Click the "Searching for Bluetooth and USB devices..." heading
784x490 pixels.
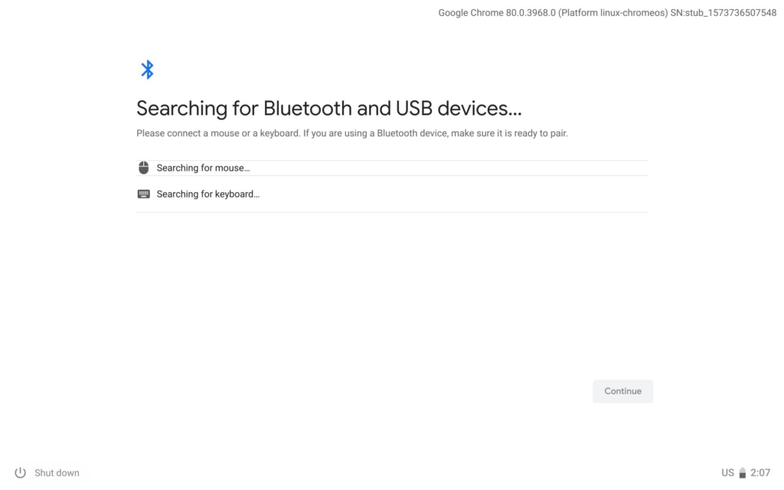[328, 109]
